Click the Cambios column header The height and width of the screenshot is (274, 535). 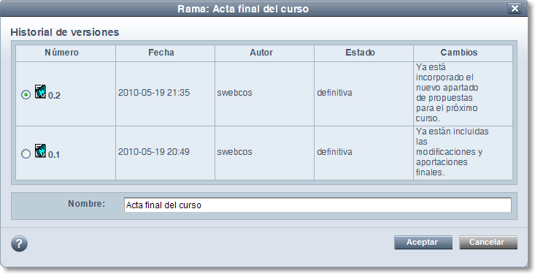tap(459, 53)
